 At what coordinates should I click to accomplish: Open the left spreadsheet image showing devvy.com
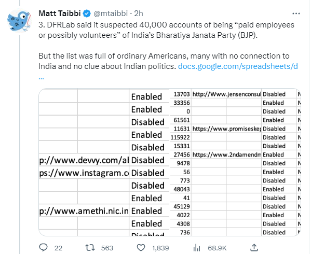(x=104, y=162)
